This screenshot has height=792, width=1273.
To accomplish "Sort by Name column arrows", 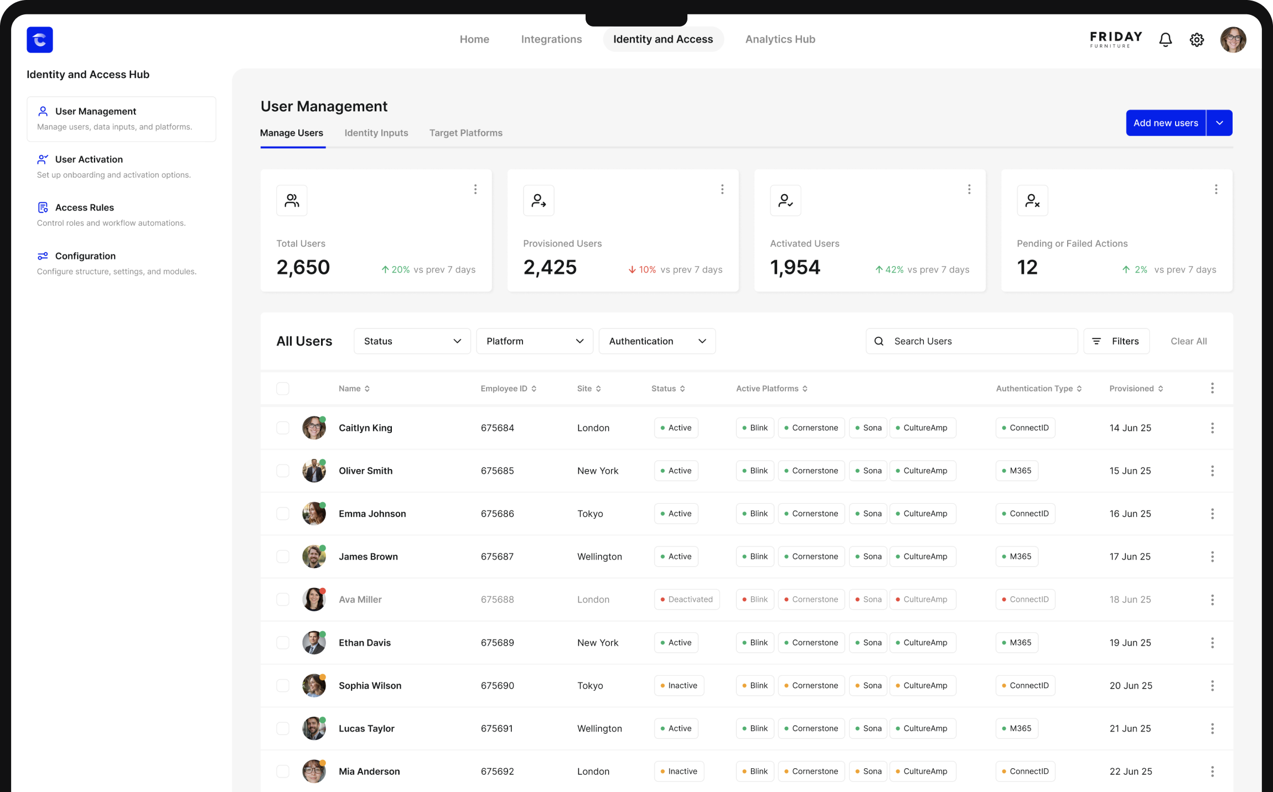I will [367, 389].
